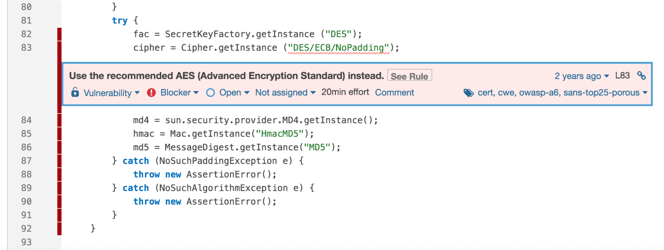This screenshot has height=250, width=664.
Task: Click the underlined DES/ECB/NoPadding string
Action: 338,47
